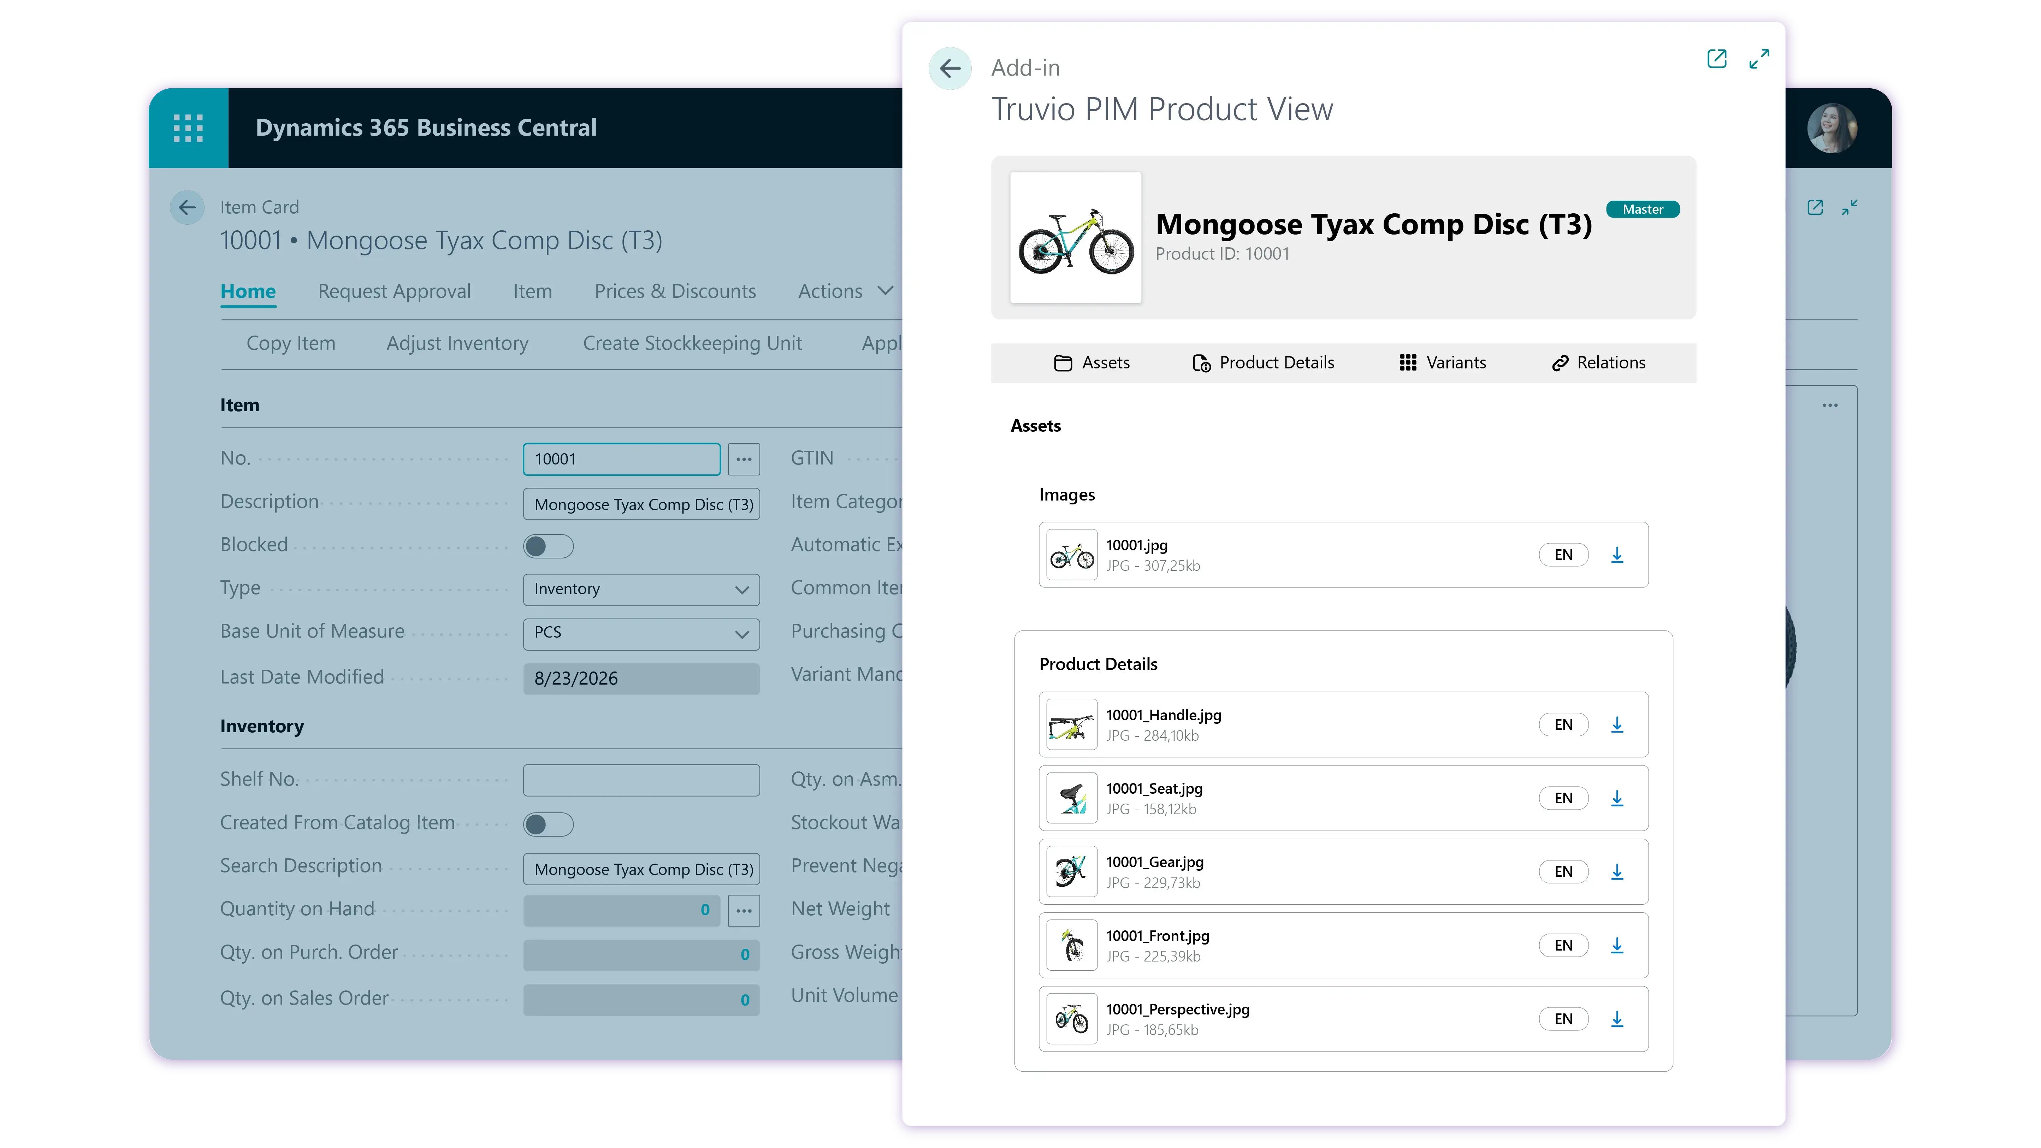The image size is (2041, 1148).
Task: Click the No. input field containing 10001
Action: click(621, 460)
